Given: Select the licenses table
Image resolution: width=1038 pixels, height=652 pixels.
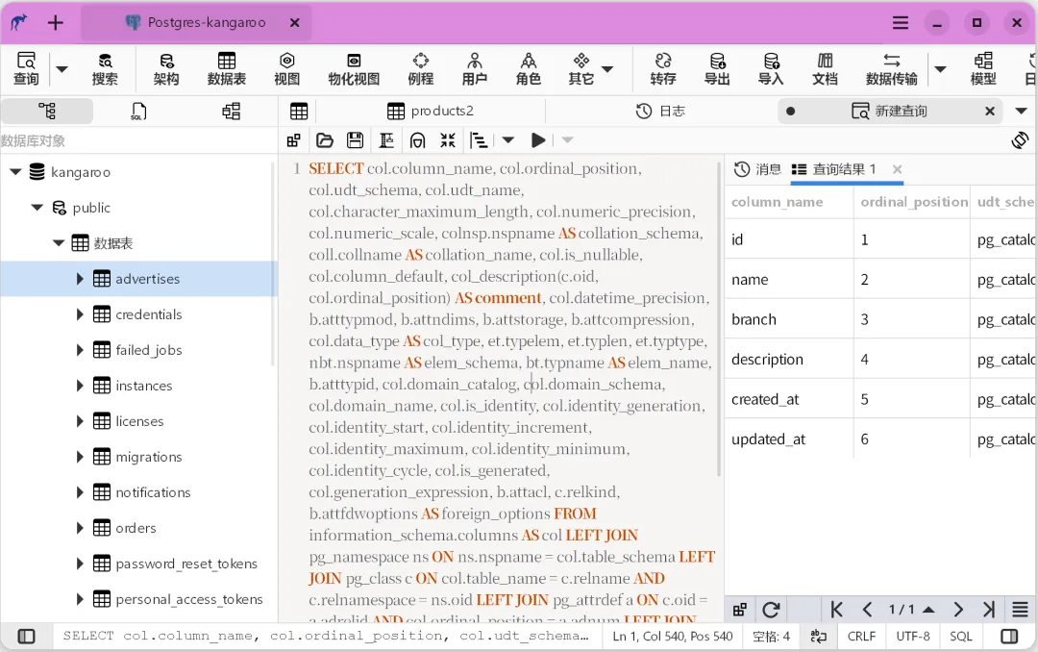Looking at the screenshot, I should coord(139,421).
